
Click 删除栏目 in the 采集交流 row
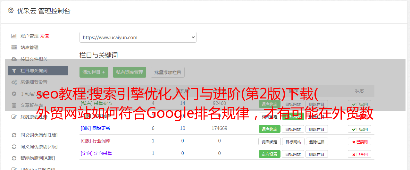317,104
